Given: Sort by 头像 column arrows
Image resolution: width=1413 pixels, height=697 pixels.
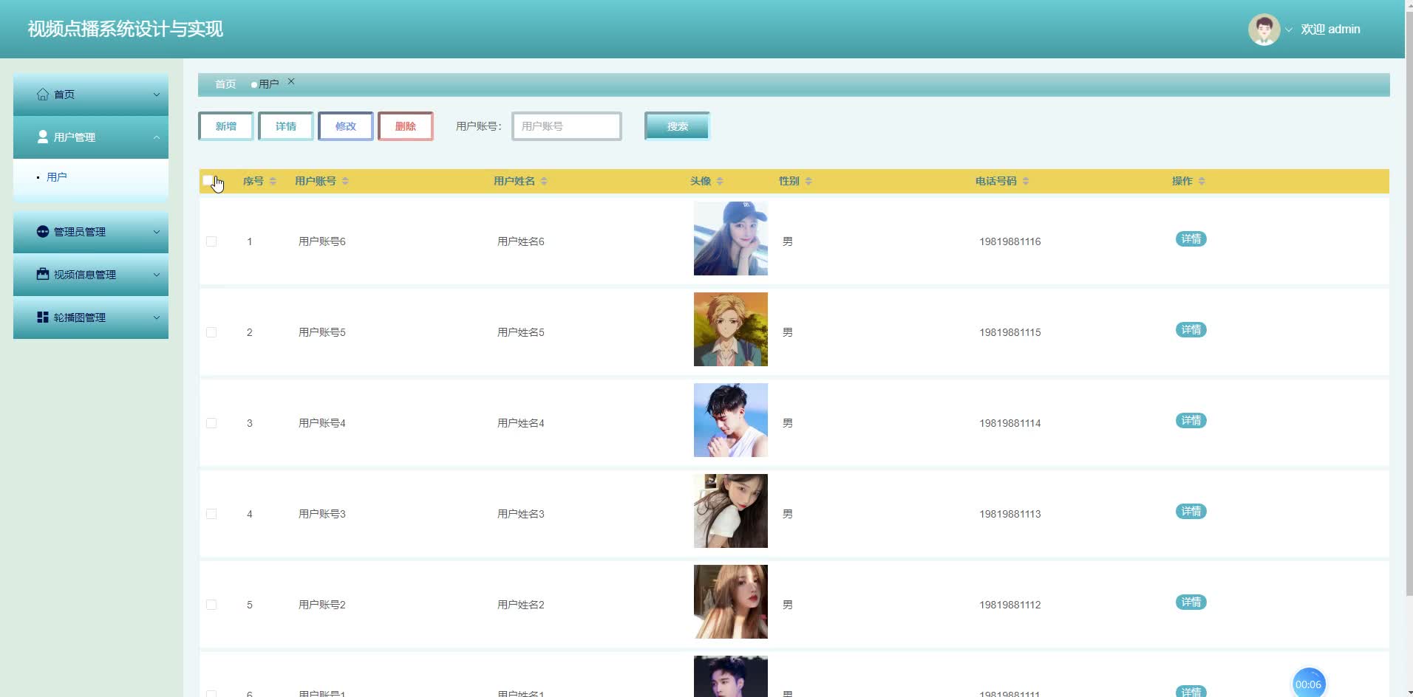Looking at the screenshot, I should coord(720,181).
